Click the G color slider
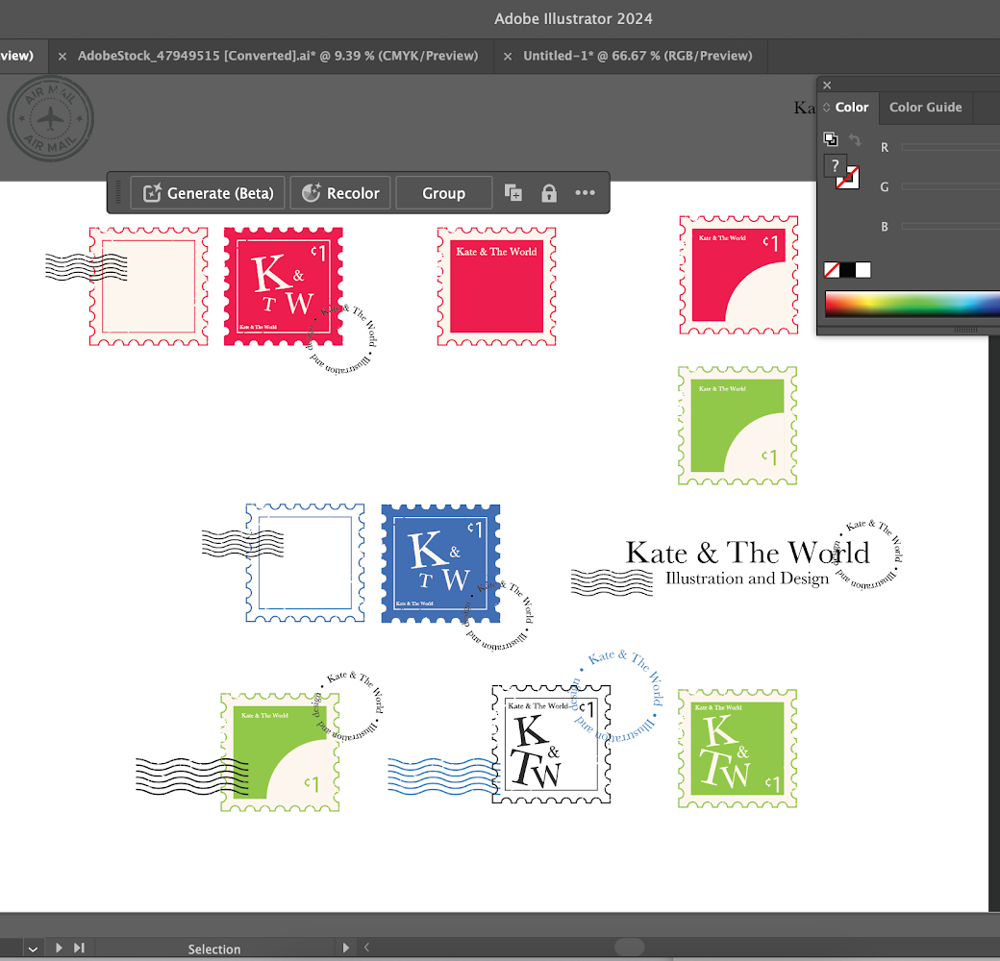 pos(950,186)
